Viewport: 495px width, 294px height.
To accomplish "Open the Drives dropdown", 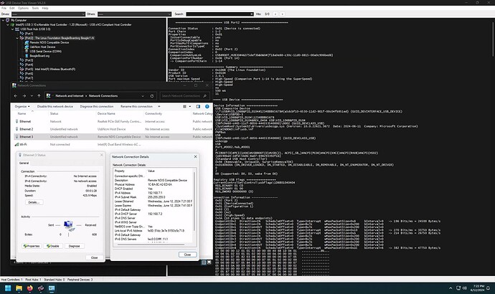I will point(48,14).
